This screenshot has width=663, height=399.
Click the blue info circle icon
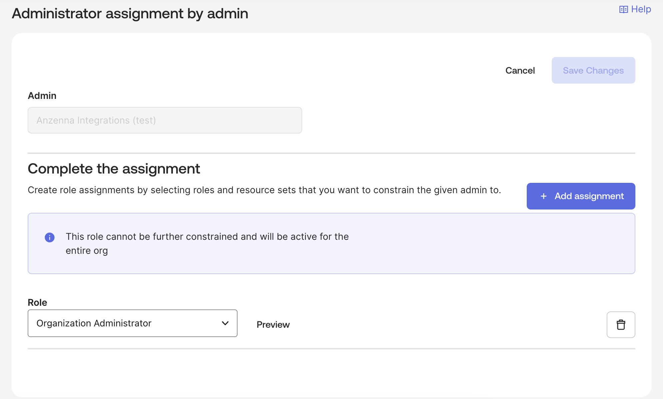50,237
